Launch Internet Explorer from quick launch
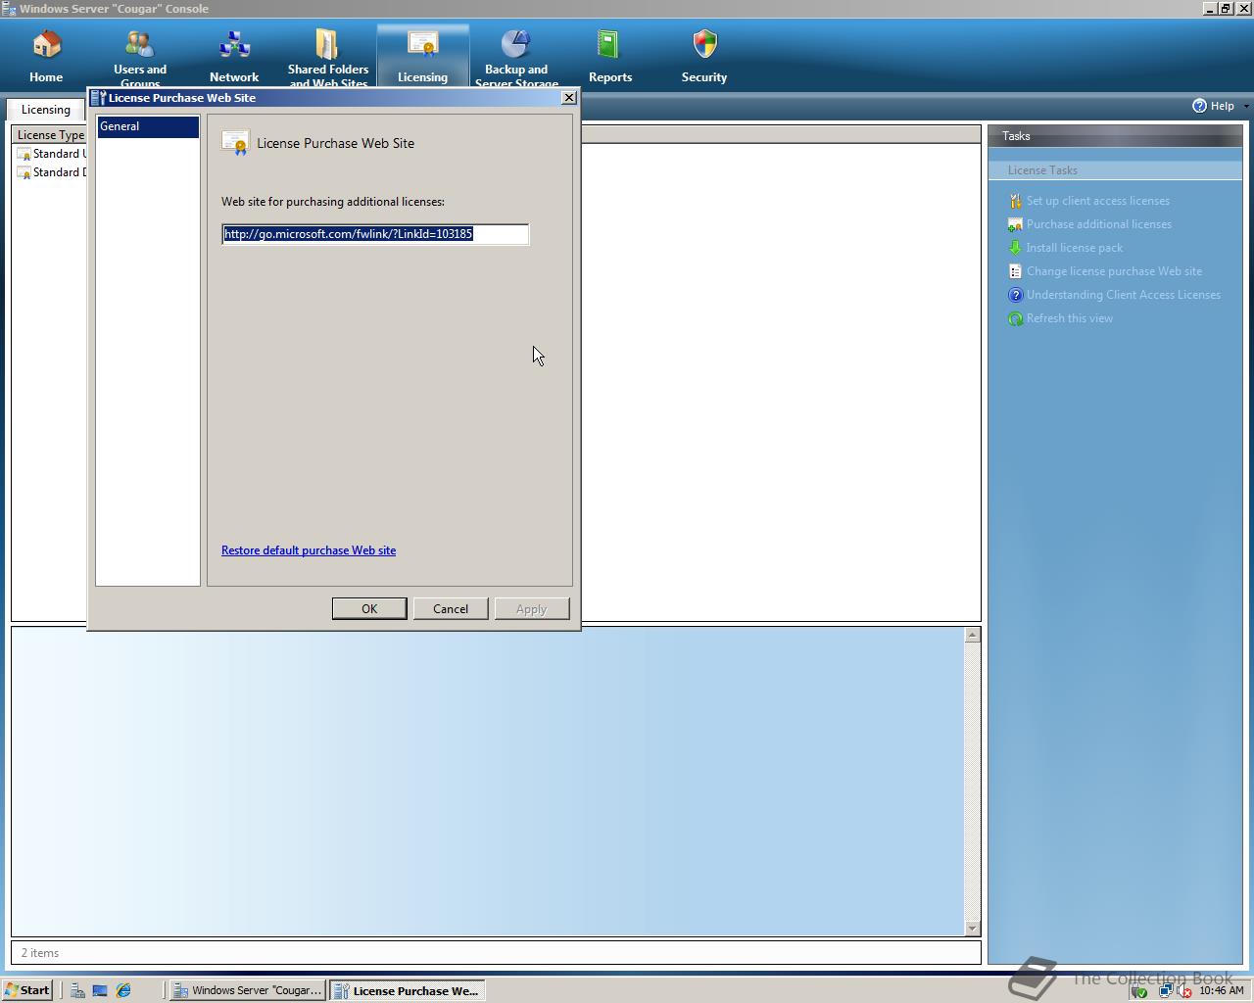The height and width of the screenshot is (1003, 1254). click(123, 990)
